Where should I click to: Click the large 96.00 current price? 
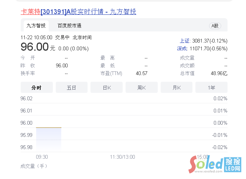pyautogui.click(x=35, y=47)
